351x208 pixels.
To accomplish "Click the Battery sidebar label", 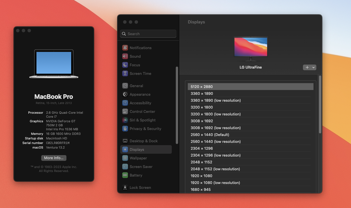I will click(136, 175).
